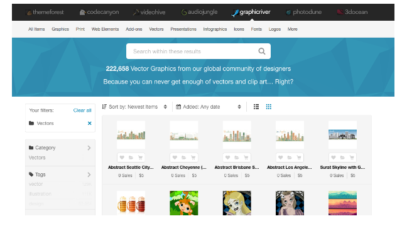Add Abstract Brisbane item to collection folder
The width and height of the screenshot is (402, 231).
click(x=237, y=158)
